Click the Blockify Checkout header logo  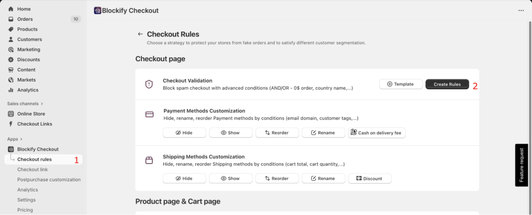coord(98,10)
